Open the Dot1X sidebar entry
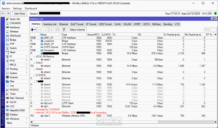Screen dimensions: 218x128 click(17, 102)
